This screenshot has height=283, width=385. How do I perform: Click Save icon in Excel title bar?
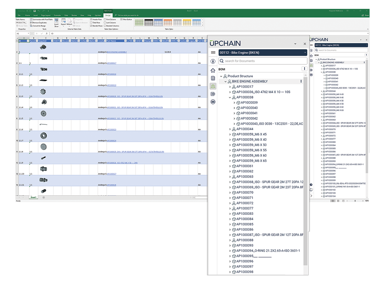[x=35, y=11]
